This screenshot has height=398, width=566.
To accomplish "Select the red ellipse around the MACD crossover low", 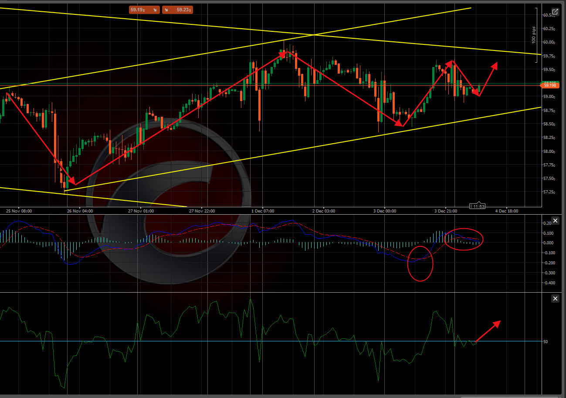I will (x=420, y=263).
